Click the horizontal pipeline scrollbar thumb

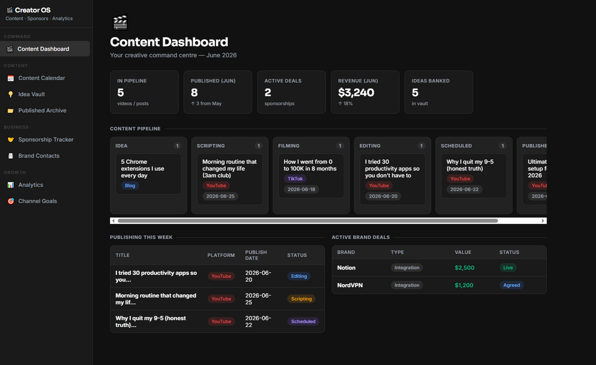click(307, 221)
